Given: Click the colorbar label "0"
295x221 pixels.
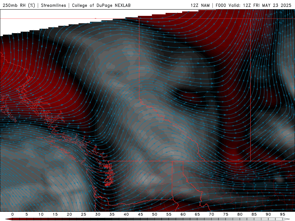Looking at the screenshot, I should pos(13,214).
